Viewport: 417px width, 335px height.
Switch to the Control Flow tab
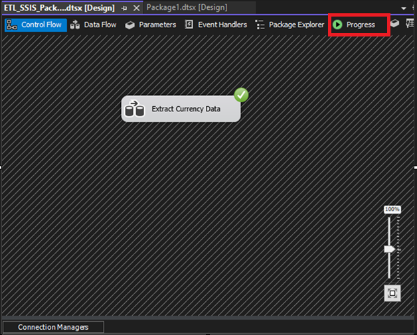pyautogui.click(x=36, y=25)
